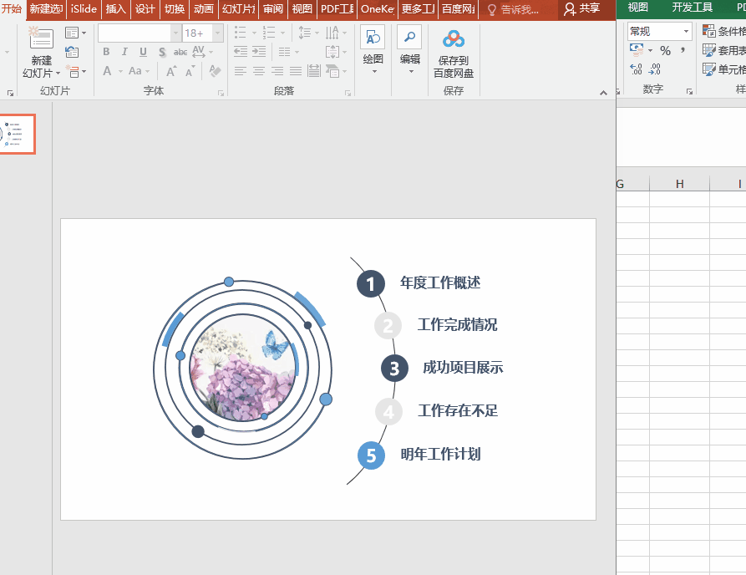The width and height of the screenshot is (746, 575).
Task: Click the reset slide icon
Action: (x=72, y=52)
